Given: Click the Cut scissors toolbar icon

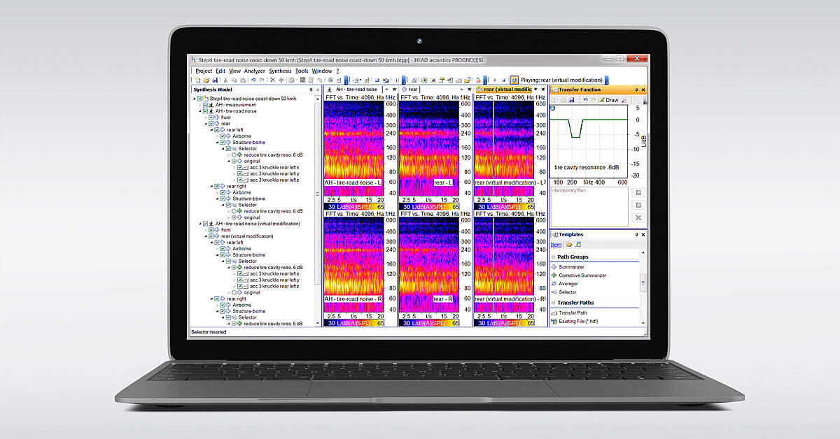Looking at the screenshot, I should click(x=225, y=80).
